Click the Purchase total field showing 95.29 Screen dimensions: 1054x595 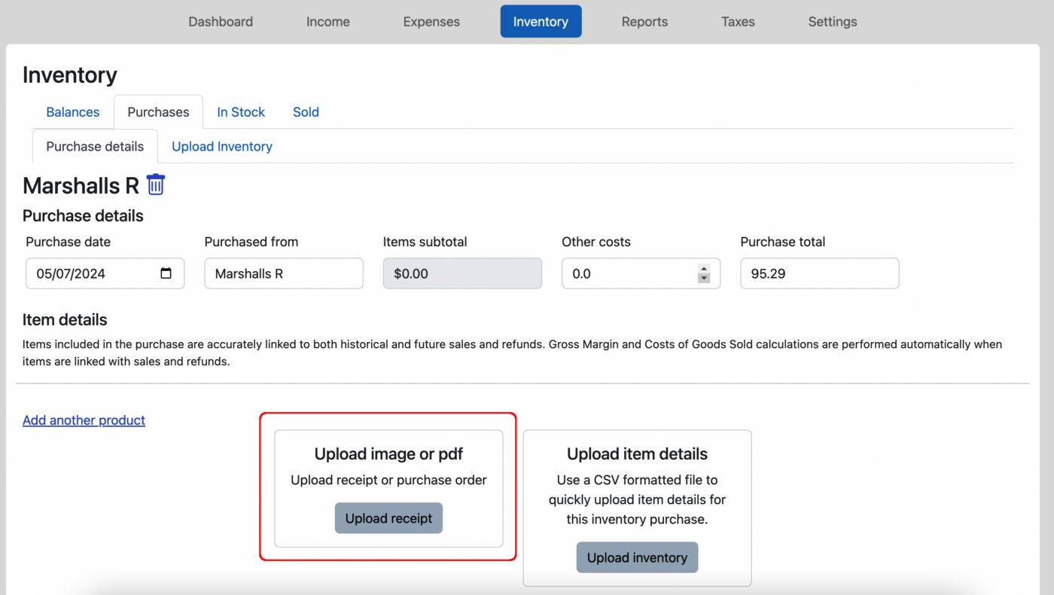pyautogui.click(x=819, y=273)
